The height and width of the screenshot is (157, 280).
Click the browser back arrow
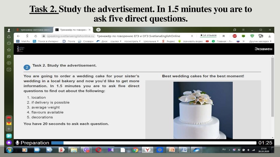click(x=18, y=36)
